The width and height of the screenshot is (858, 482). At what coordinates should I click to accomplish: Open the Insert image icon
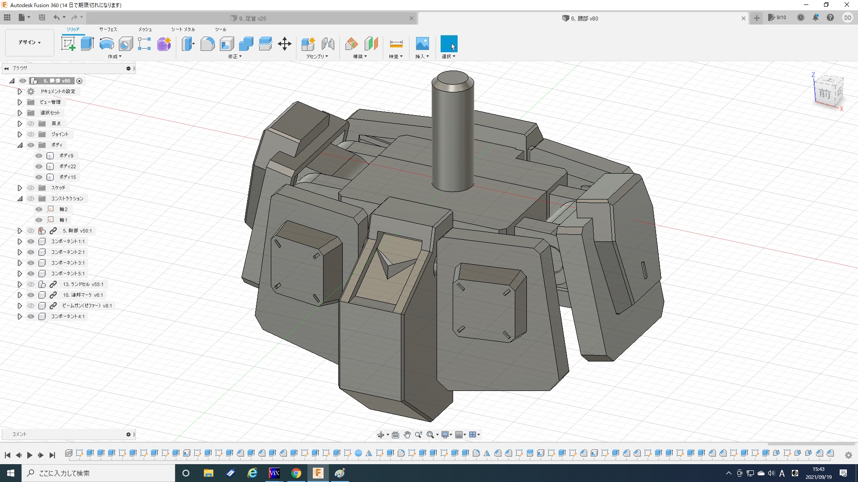click(x=422, y=44)
